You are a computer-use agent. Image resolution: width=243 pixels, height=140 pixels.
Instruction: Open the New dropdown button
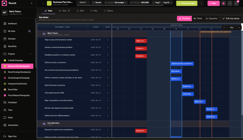214,3
